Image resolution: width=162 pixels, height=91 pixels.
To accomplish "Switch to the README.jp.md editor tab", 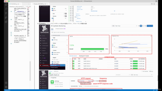I will tap(15, 4).
